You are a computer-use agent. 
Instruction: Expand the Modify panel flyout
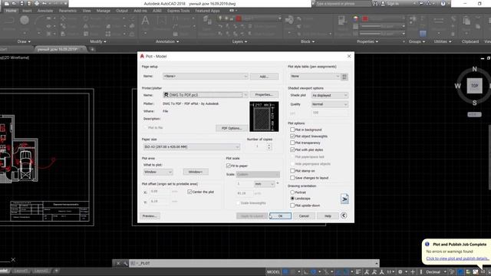(x=98, y=41)
